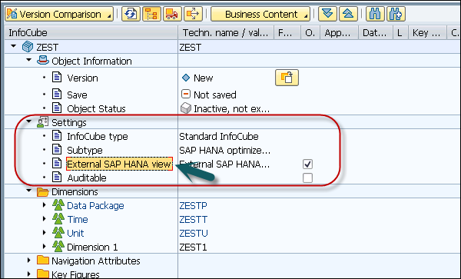Collapse the Dimensions folder node
The height and width of the screenshot is (279, 461).
(29, 191)
